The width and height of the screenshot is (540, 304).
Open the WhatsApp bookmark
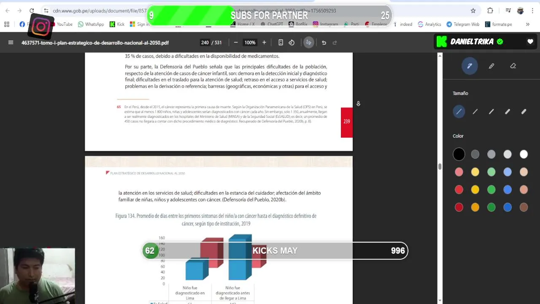(x=91, y=24)
